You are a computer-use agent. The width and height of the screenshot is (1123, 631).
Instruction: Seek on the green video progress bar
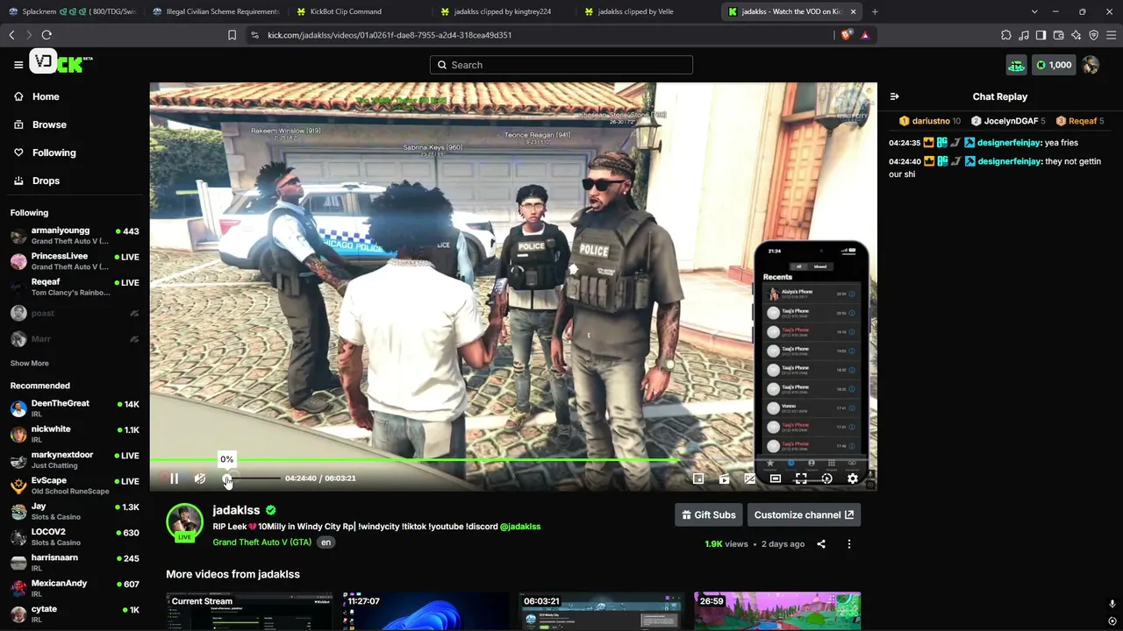[414, 459]
